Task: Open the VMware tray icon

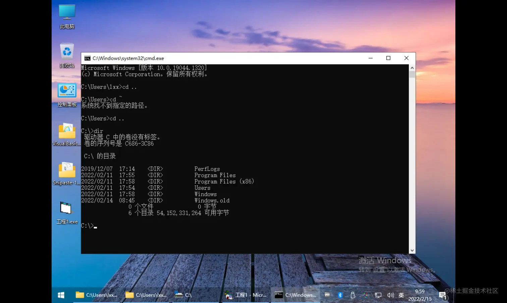Action: (x=327, y=295)
